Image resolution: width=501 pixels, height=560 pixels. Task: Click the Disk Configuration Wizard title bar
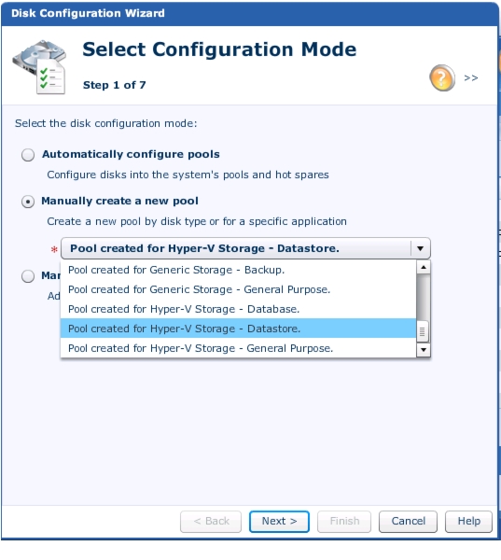[x=250, y=14]
